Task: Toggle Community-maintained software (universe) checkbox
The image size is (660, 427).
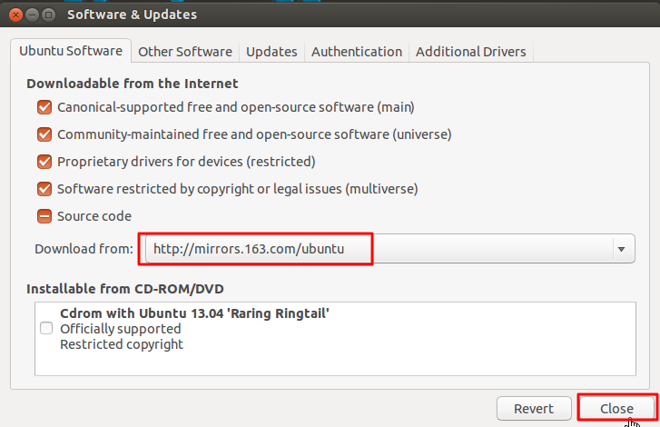Action: [44, 134]
